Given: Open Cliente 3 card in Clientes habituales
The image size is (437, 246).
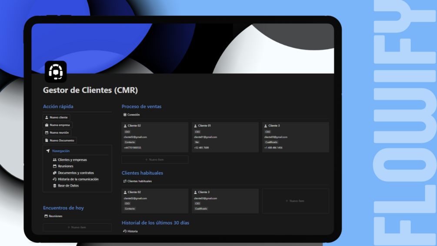Looking at the screenshot, I should [225, 201].
